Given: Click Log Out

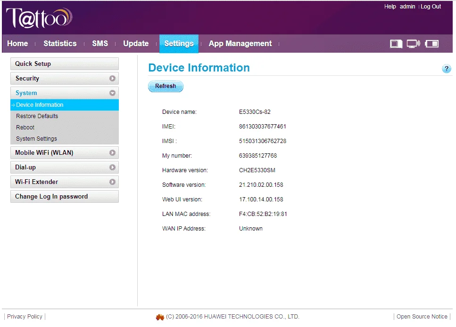Looking at the screenshot, I should click(431, 7).
